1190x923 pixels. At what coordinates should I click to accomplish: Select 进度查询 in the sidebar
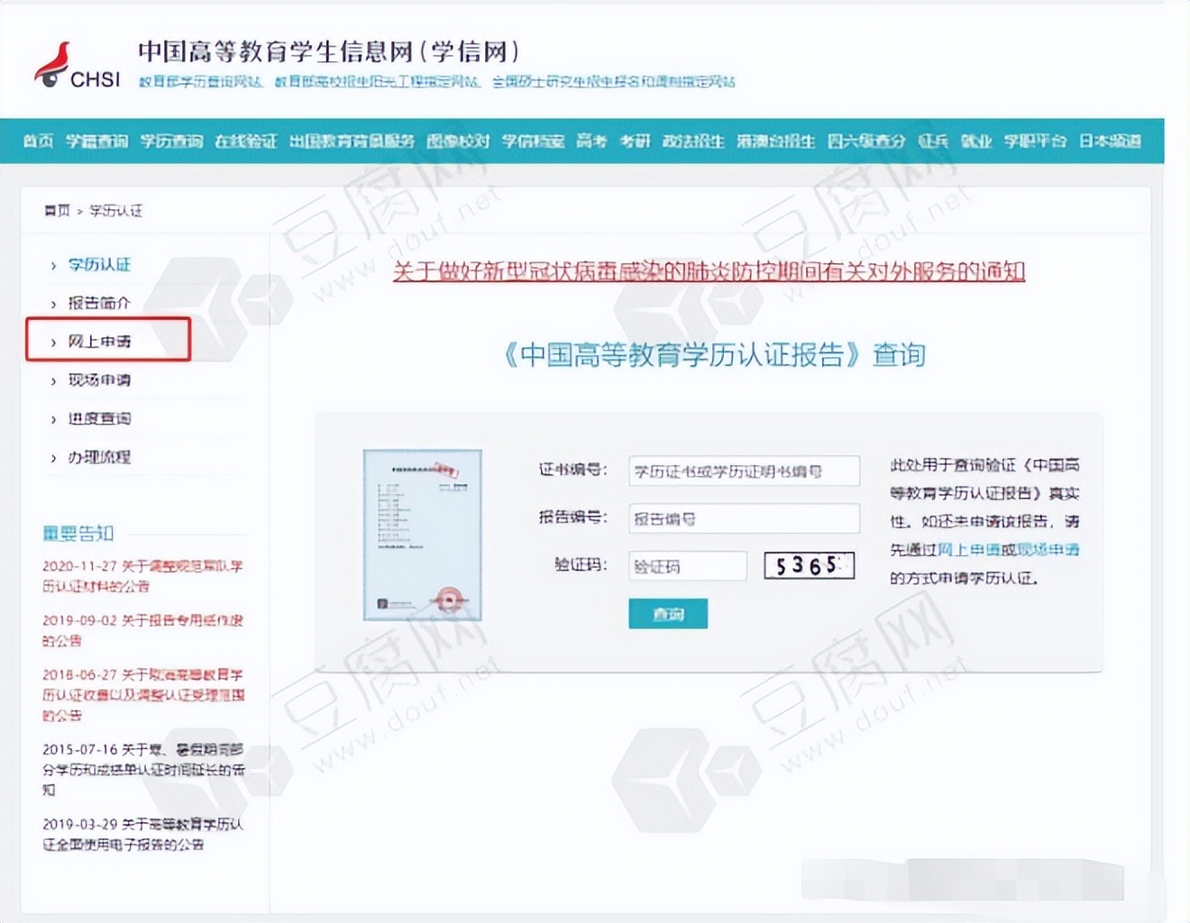[x=102, y=418]
